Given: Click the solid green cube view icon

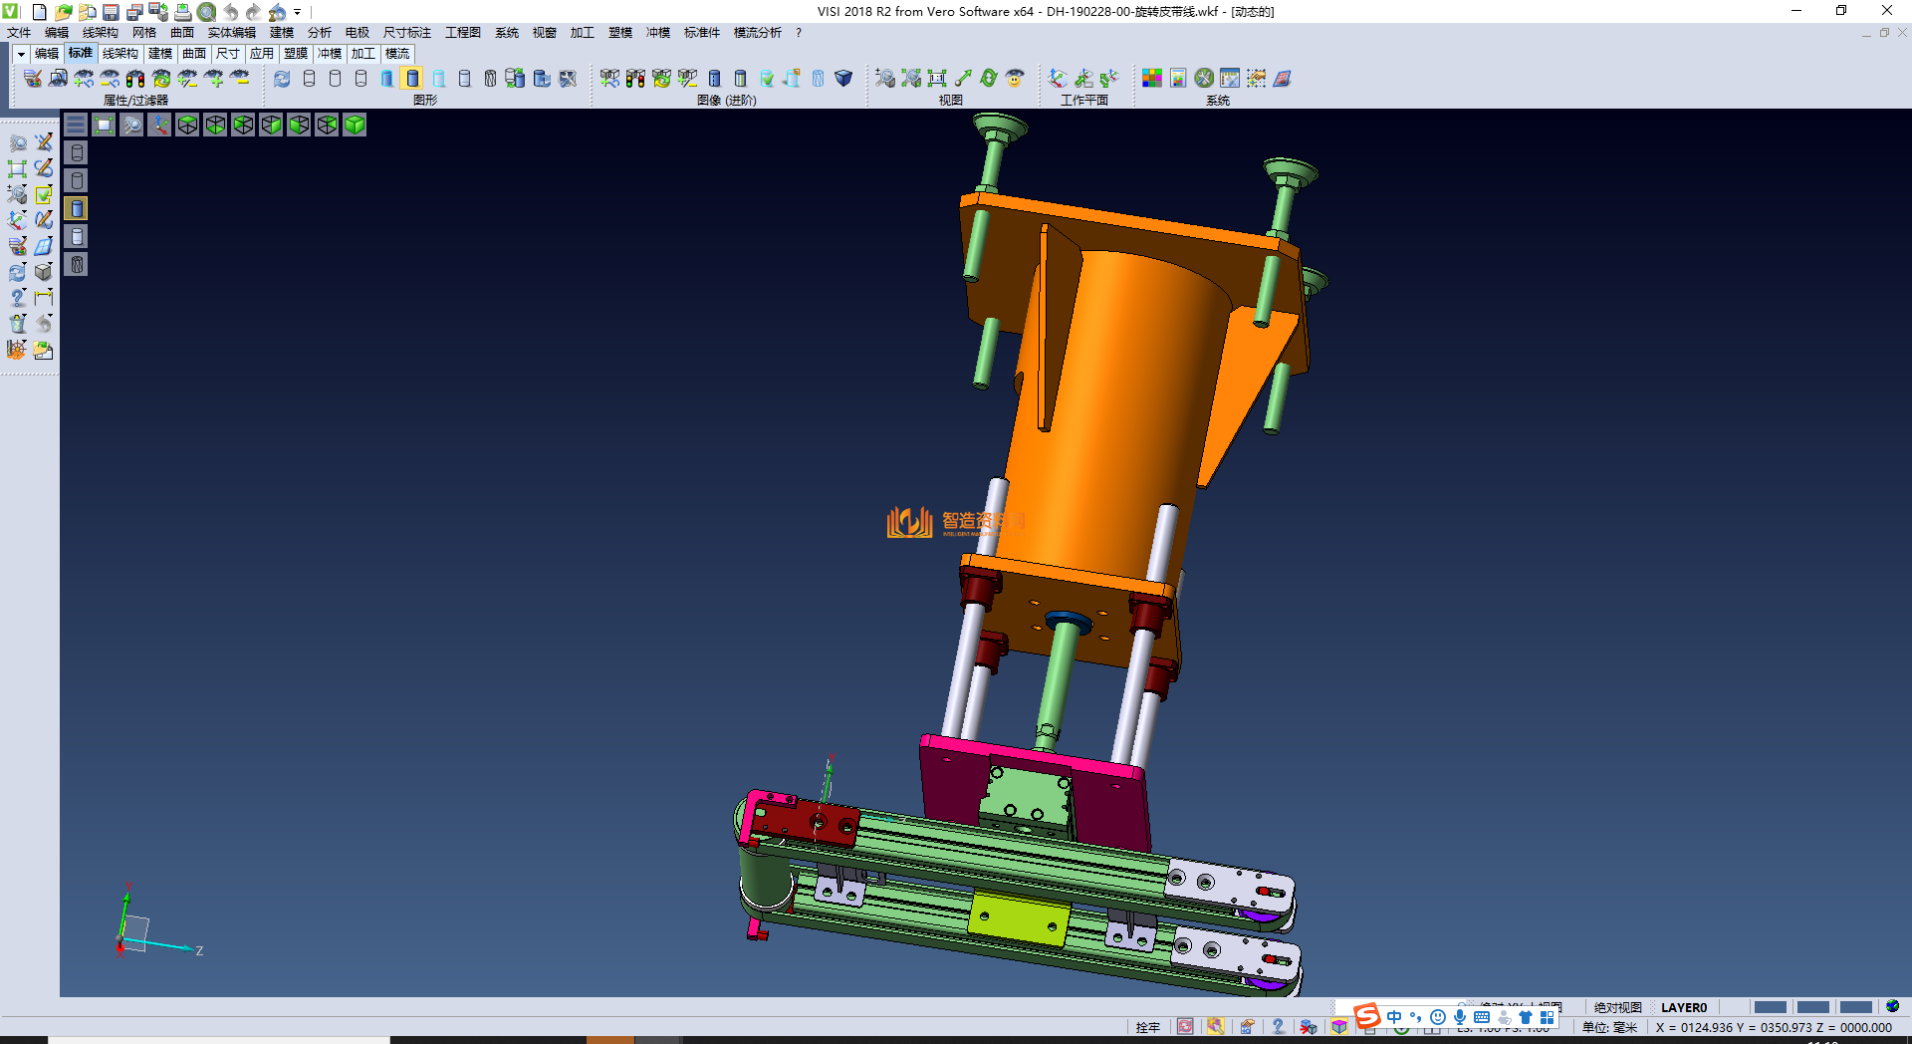Looking at the screenshot, I should pyautogui.click(x=355, y=125).
